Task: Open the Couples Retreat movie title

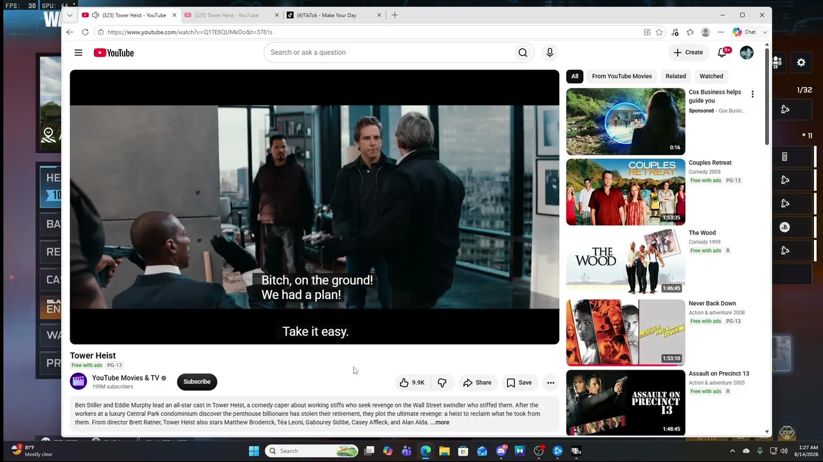Action: (710, 163)
